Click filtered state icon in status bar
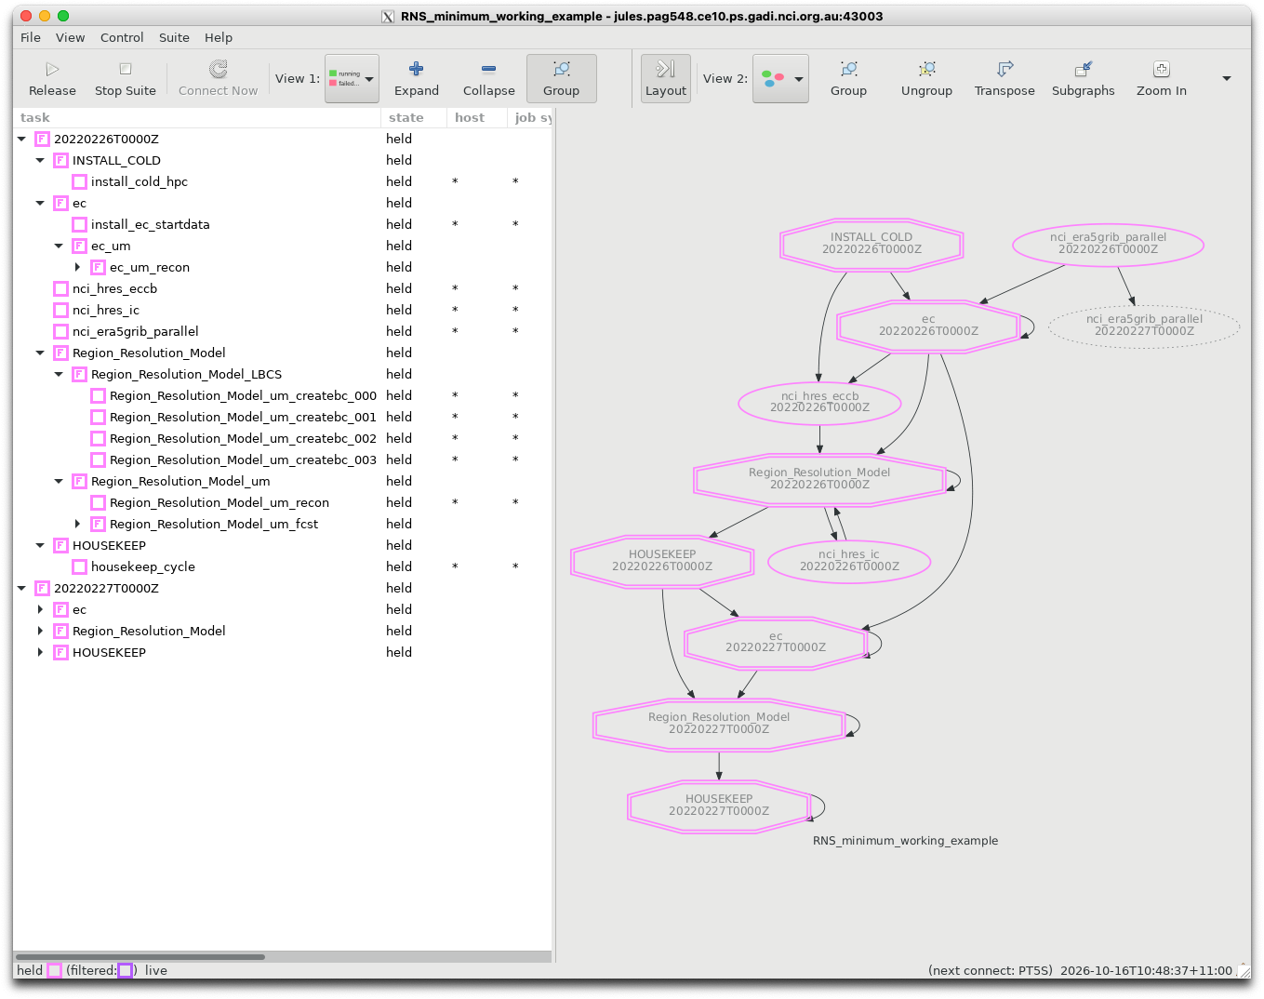The image size is (1264, 999). (x=125, y=971)
